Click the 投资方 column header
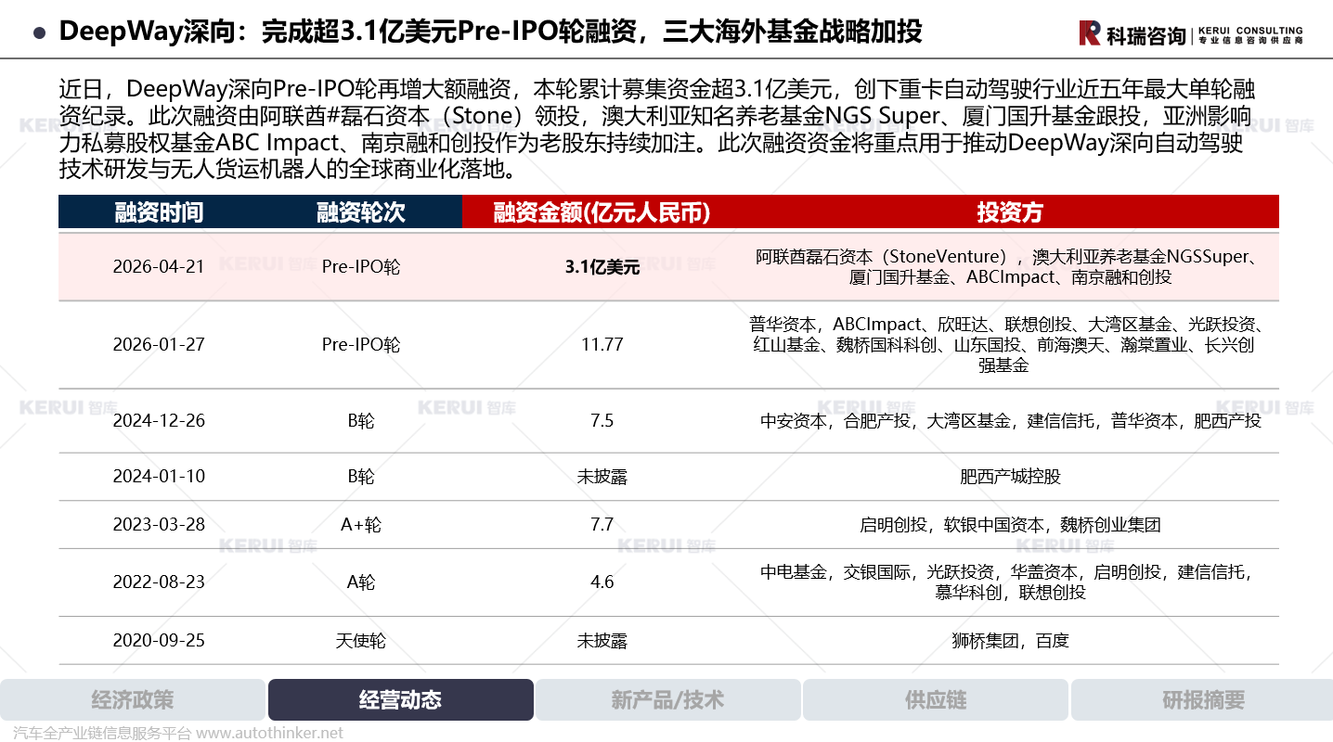 click(x=1010, y=212)
